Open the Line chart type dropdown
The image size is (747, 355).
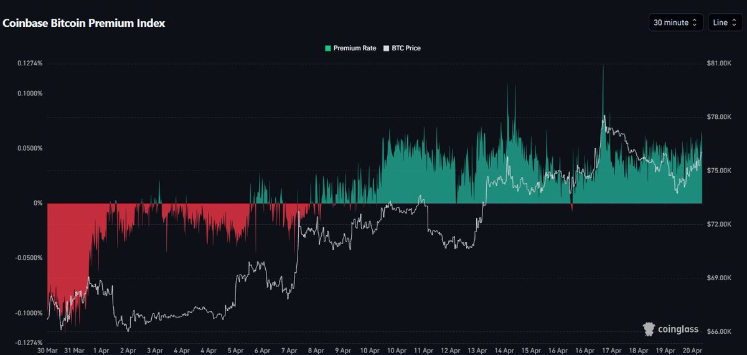click(x=725, y=22)
